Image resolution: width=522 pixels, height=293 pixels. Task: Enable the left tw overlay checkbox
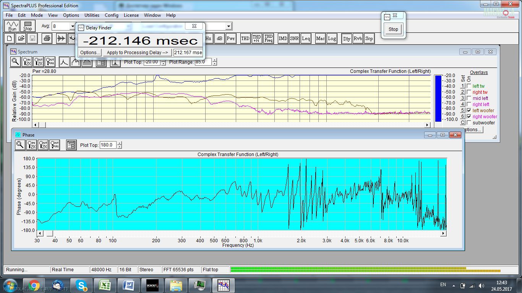tap(469, 86)
